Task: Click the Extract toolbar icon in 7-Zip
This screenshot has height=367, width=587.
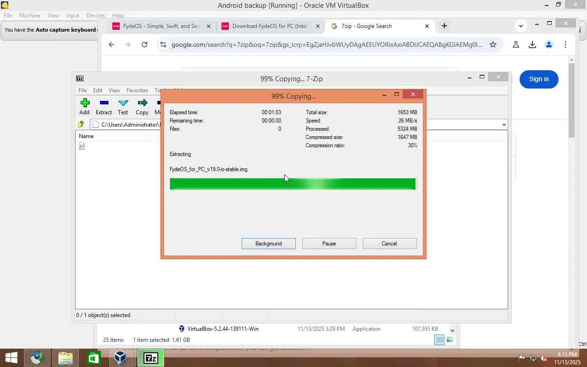Action: tap(104, 103)
